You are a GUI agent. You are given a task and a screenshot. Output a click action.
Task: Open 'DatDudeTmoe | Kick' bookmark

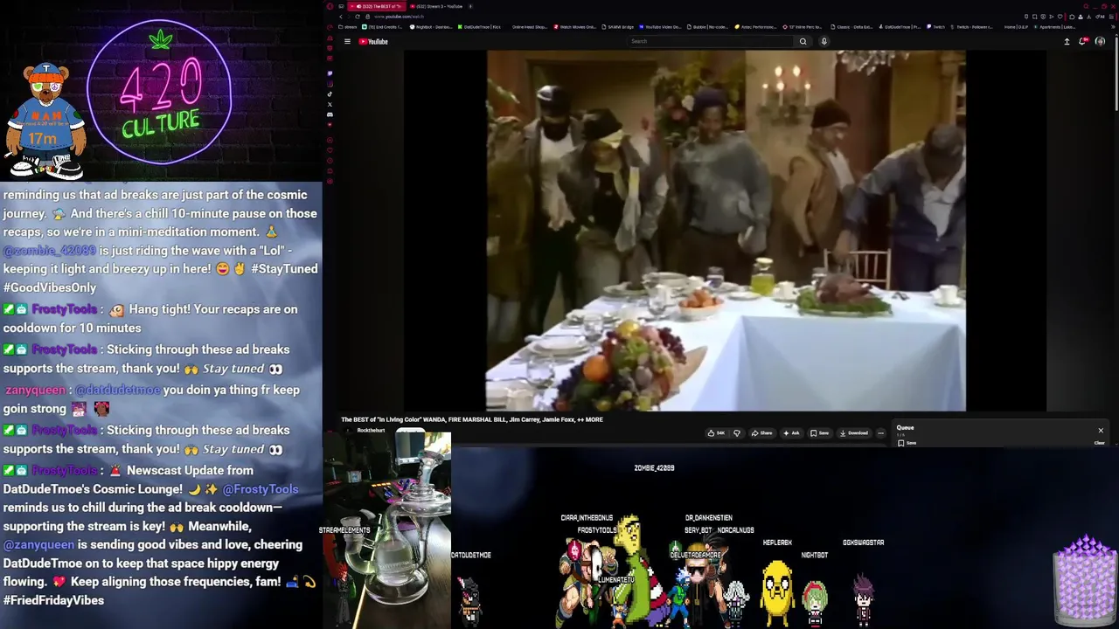tap(479, 27)
